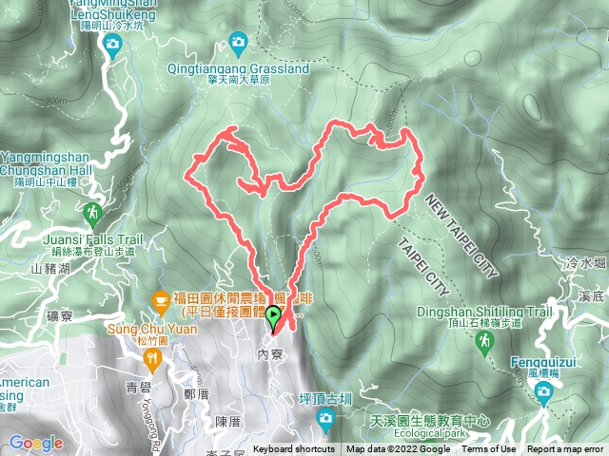
Task: Click Report a map error
Action: point(564,449)
